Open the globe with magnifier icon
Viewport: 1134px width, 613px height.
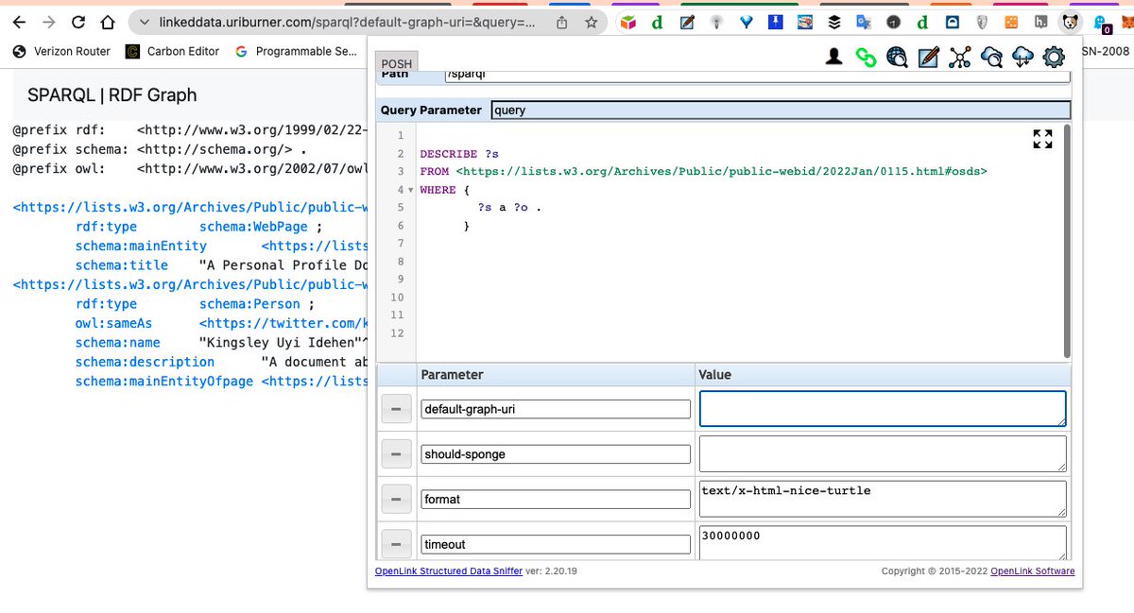click(897, 58)
